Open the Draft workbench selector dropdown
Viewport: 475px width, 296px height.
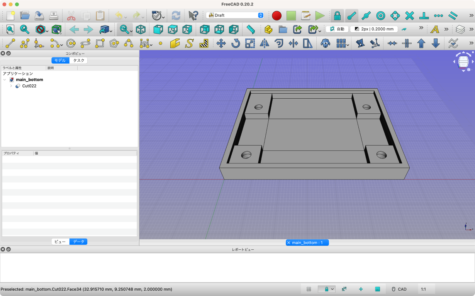tap(235, 15)
